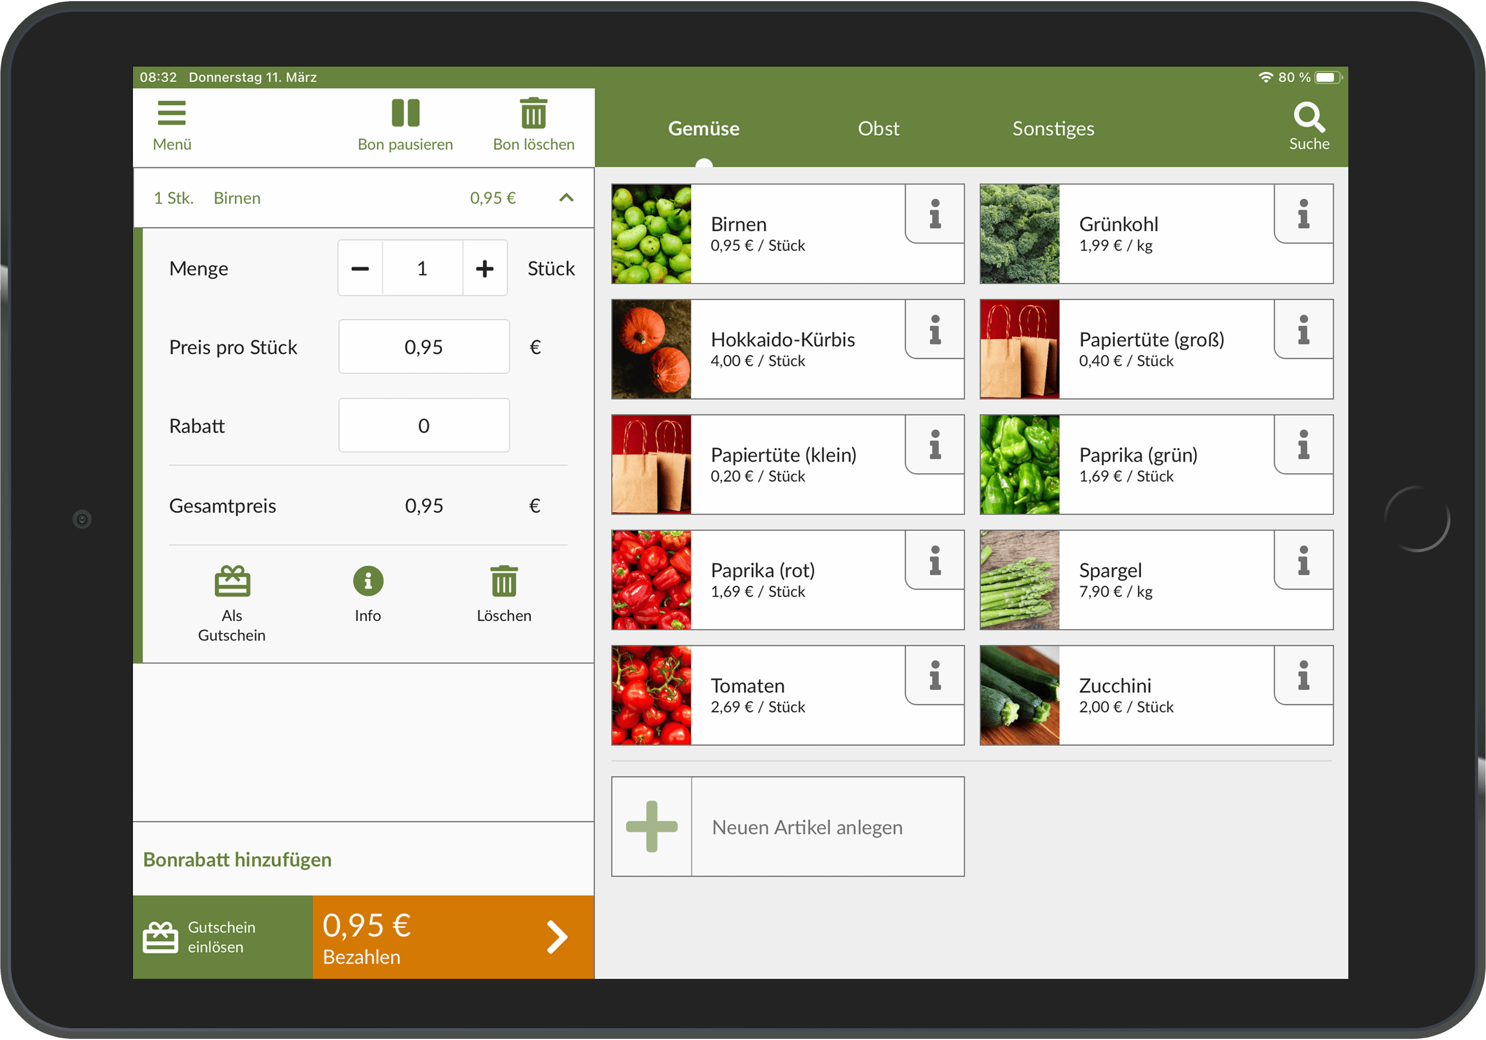Add Grünkohl to the receipt
The image size is (1486, 1040).
click(1156, 234)
